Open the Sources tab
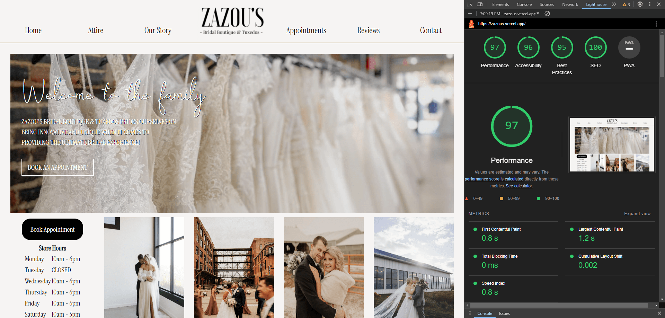This screenshot has width=665, height=318. (x=547, y=5)
